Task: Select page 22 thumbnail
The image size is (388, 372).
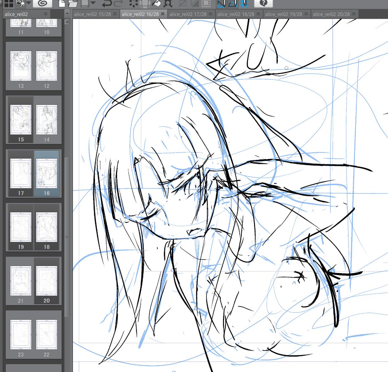Action: pyautogui.click(x=47, y=334)
